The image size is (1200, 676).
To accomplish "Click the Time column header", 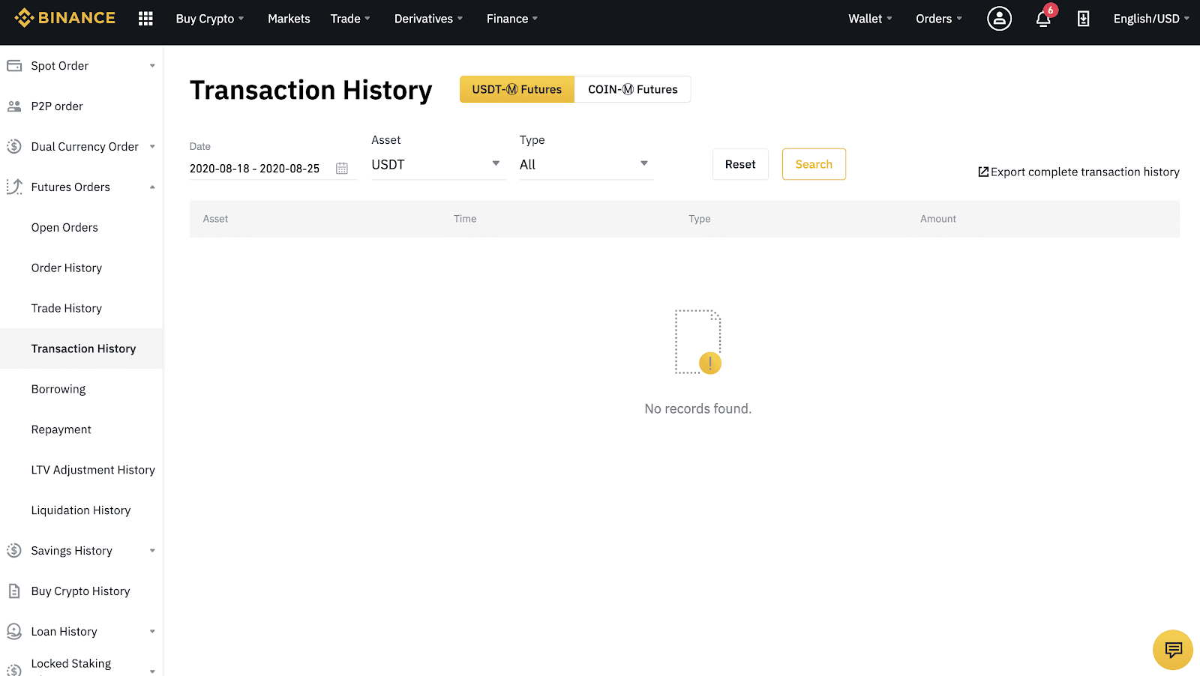I will 465,219.
